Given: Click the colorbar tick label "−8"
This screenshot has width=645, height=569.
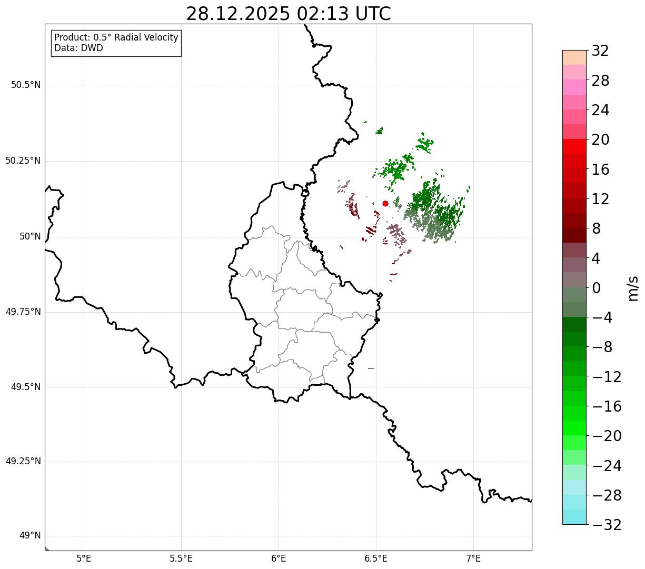Looking at the screenshot, I should click(602, 347).
